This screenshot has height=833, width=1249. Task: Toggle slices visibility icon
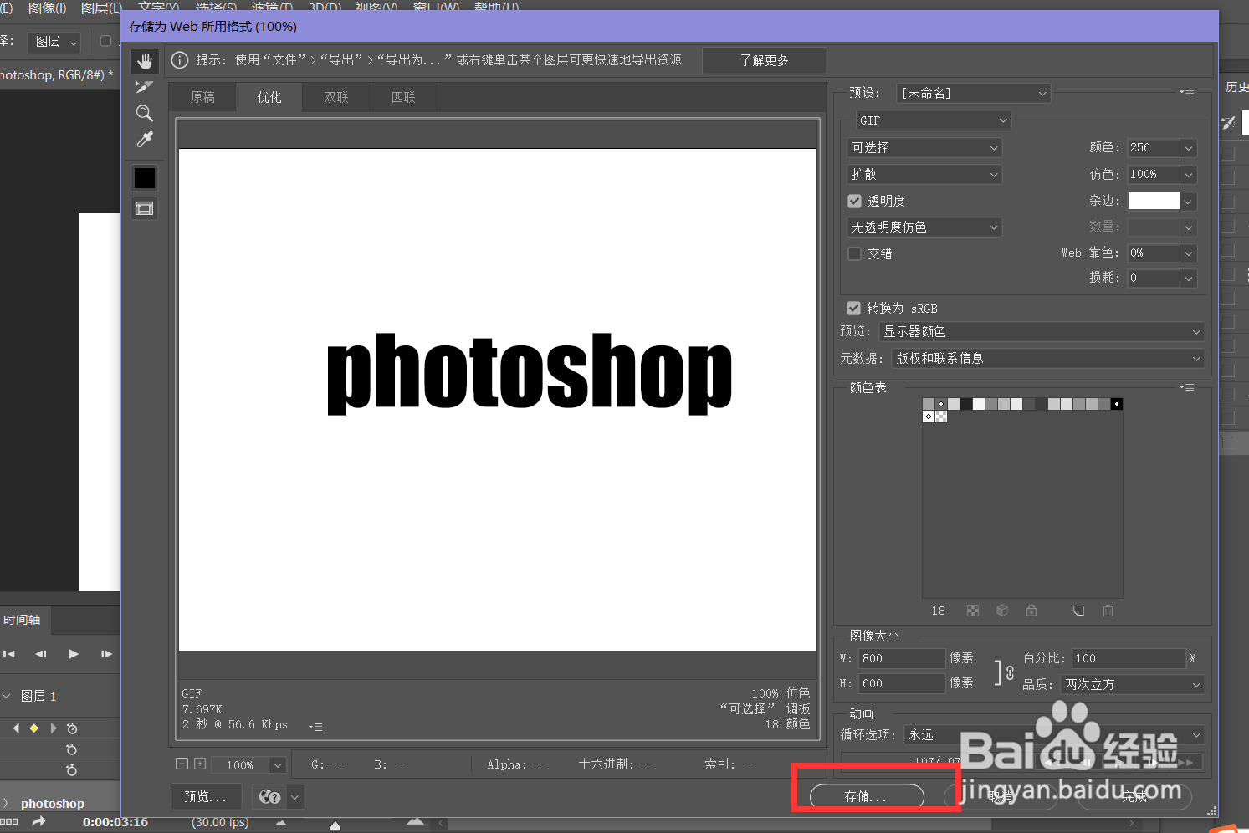tap(145, 208)
